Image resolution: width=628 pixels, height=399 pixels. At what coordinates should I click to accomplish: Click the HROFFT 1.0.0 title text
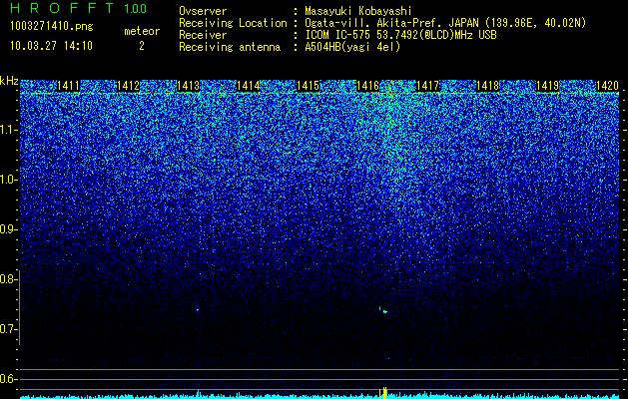coord(79,8)
